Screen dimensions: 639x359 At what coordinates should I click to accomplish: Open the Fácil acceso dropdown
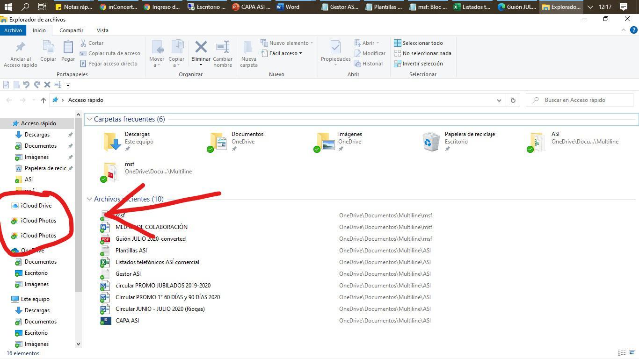coord(284,53)
